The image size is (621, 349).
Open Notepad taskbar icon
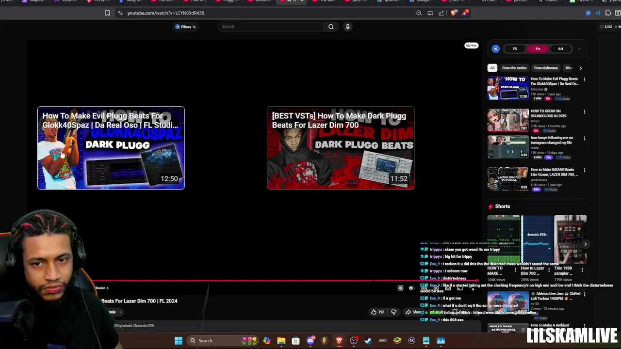[x=426, y=341]
